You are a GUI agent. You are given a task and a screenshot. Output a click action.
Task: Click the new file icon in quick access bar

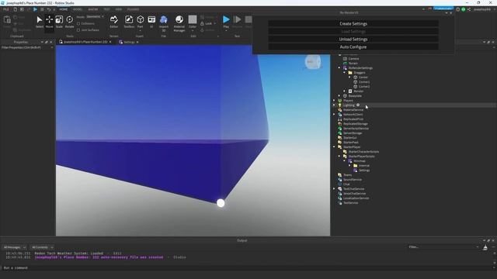[x=15, y=9]
